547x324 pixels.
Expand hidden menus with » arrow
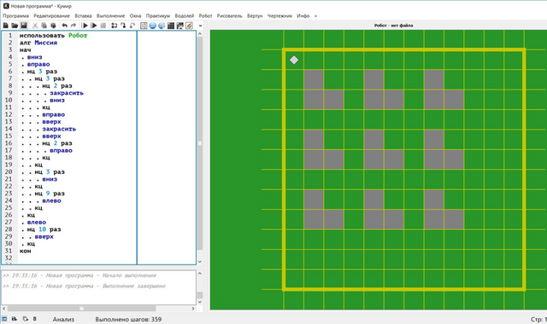(x=315, y=15)
